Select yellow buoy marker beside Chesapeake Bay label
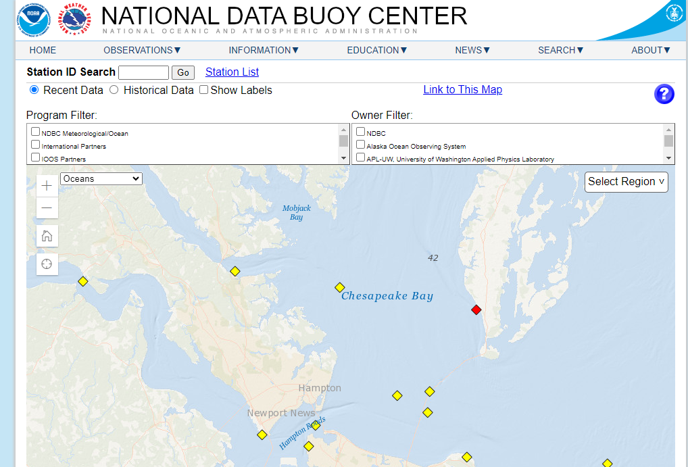Image resolution: width=688 pixels, height=467 pixels. [340, 287]
